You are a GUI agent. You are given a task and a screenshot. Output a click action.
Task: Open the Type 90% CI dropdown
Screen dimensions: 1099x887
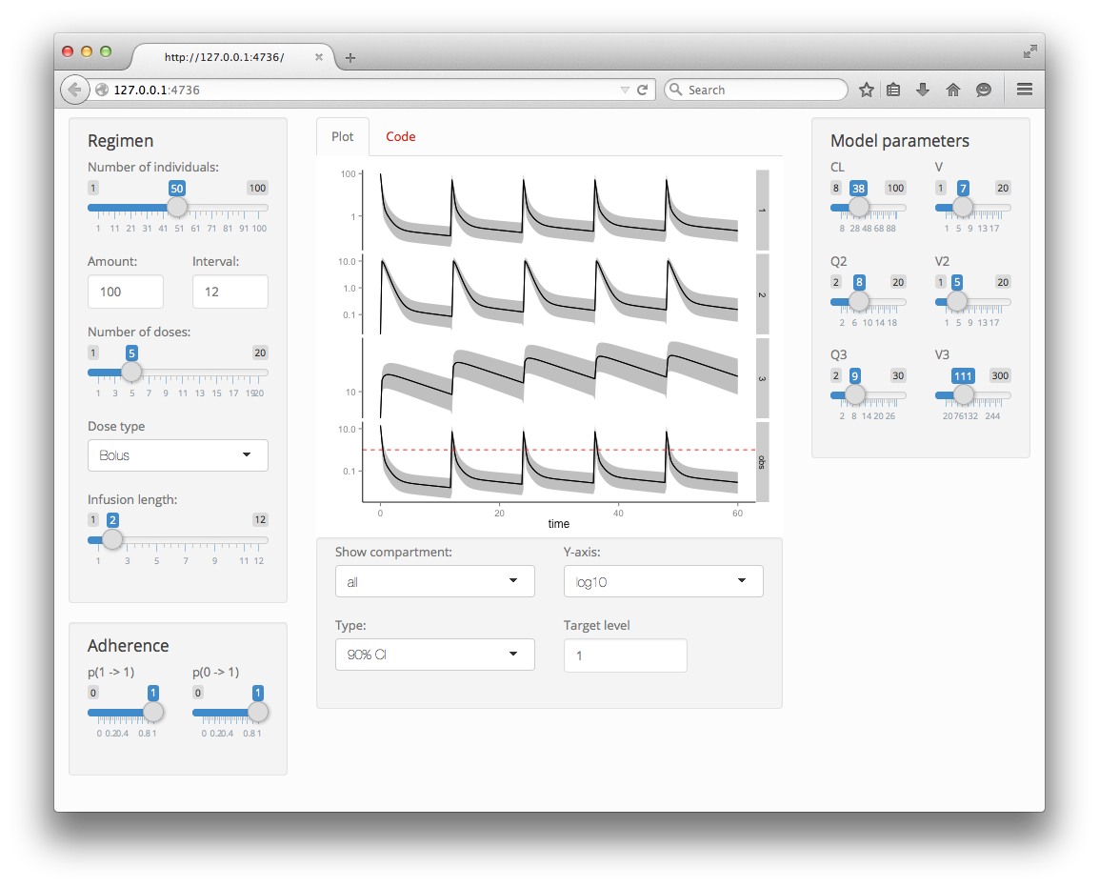click(x=434, y=655)
